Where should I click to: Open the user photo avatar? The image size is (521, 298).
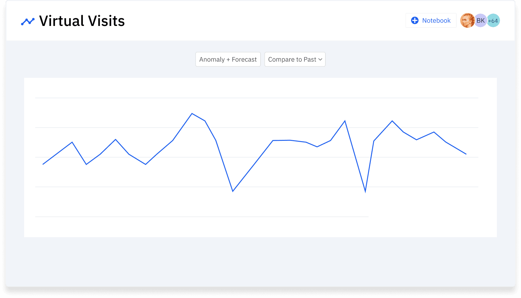click(467, 20)
